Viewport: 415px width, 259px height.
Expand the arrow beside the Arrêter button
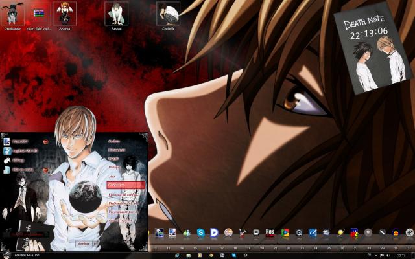(x=95, y=243)
